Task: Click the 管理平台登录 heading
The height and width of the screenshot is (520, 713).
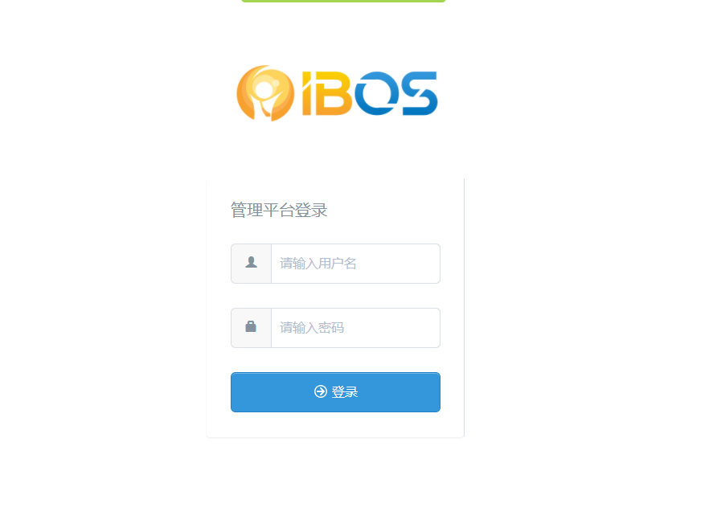Action: click(279, 210)
